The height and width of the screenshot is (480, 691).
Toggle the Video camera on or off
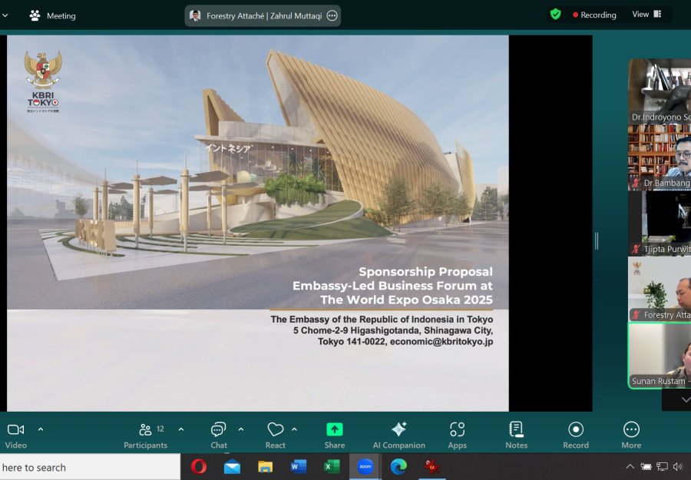click(15, 435)
